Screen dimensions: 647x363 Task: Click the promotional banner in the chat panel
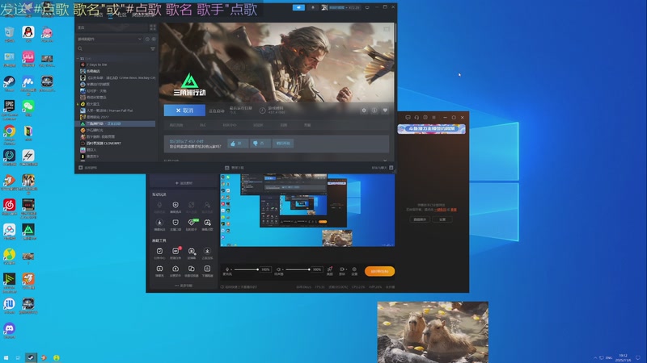tap(432, 129)
